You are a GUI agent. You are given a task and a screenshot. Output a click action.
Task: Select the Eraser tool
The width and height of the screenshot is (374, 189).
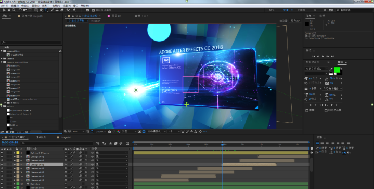[62, 10]
